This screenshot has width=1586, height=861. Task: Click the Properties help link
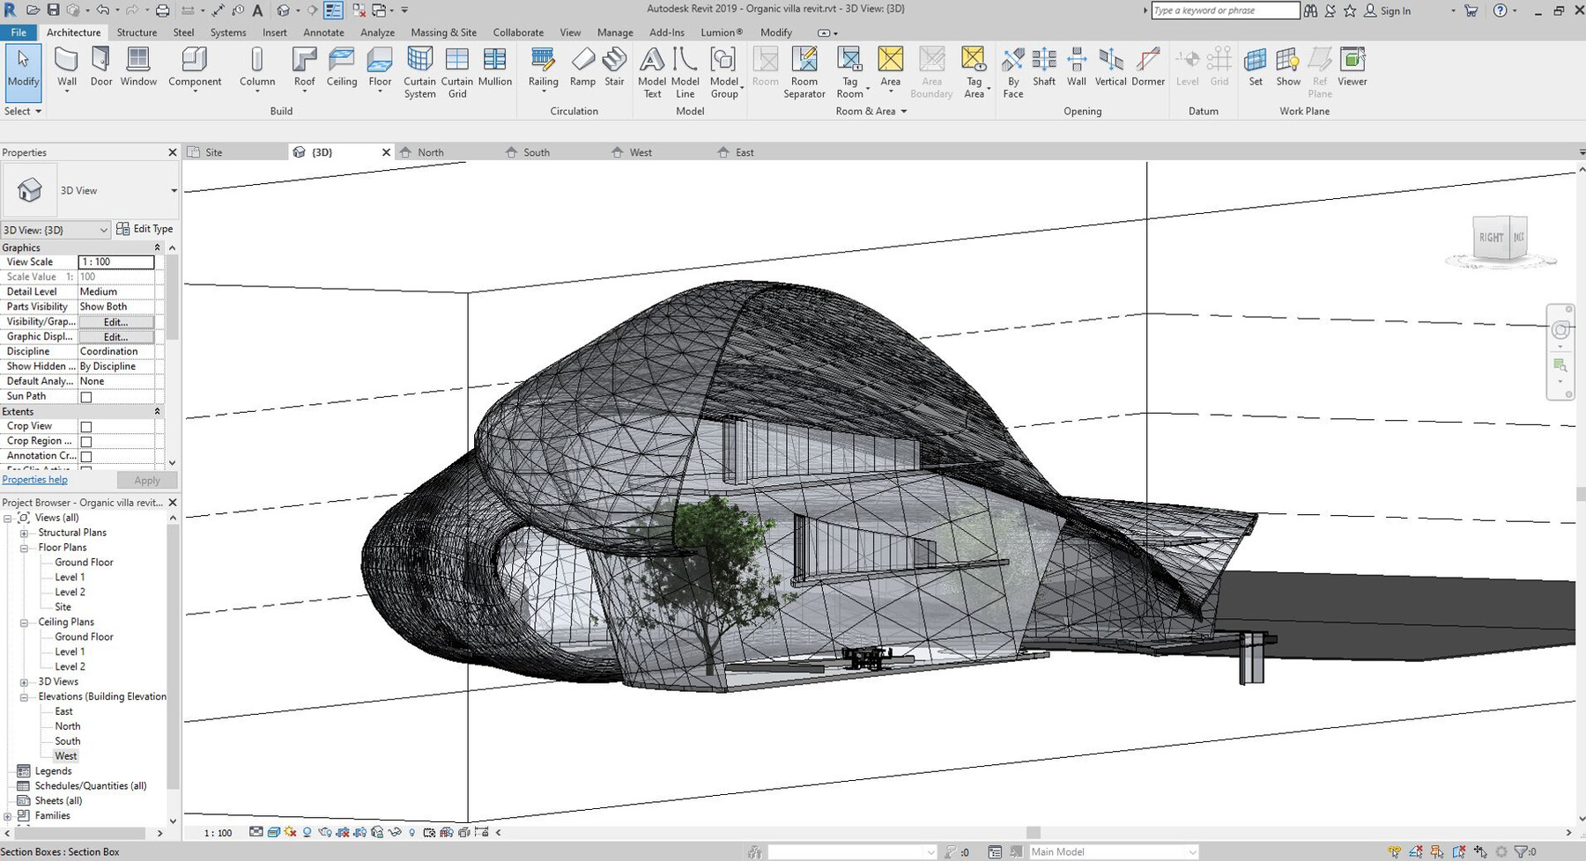pyautogui.click(x=34, y=479)
